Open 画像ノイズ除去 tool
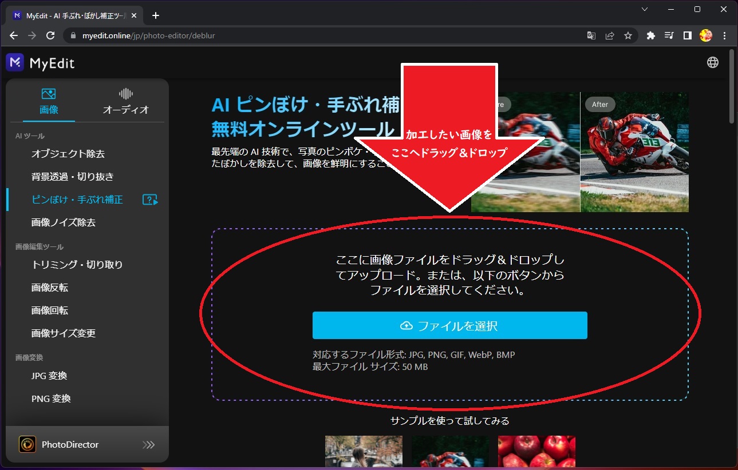The image size is (738, 470). tap(64, 222)
